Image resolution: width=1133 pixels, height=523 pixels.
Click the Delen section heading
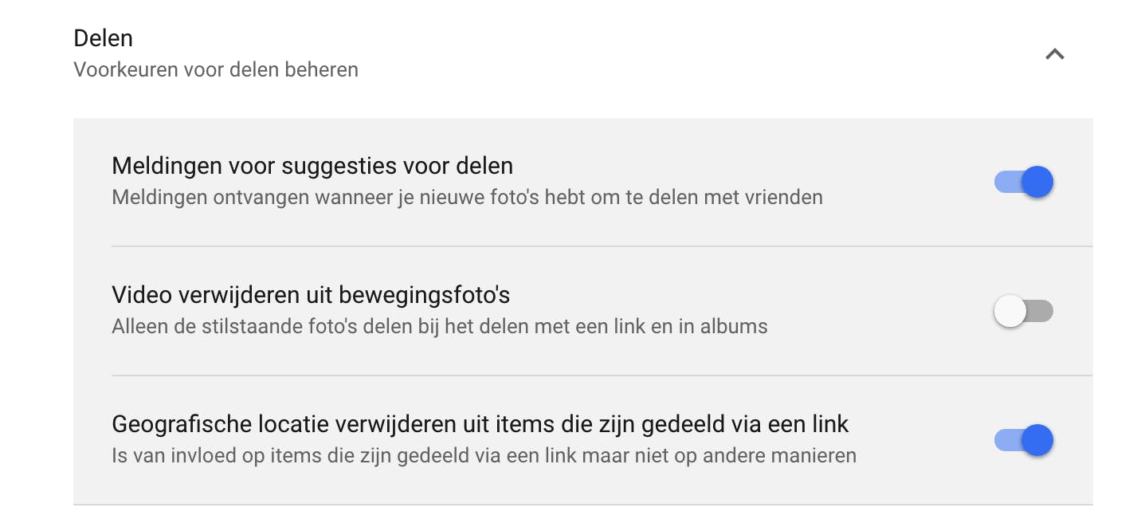(103, 38)
